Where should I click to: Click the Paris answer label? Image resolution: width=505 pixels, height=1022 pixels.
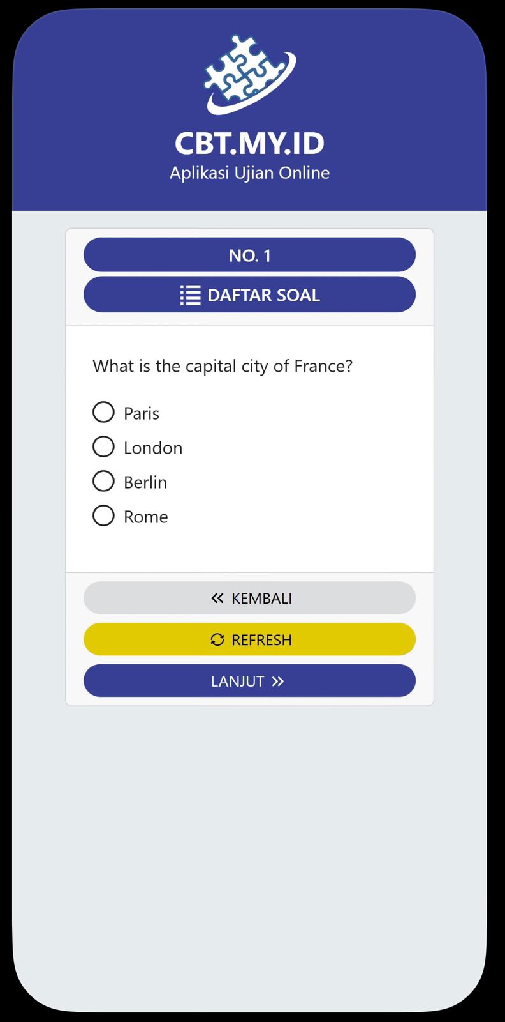142,413
